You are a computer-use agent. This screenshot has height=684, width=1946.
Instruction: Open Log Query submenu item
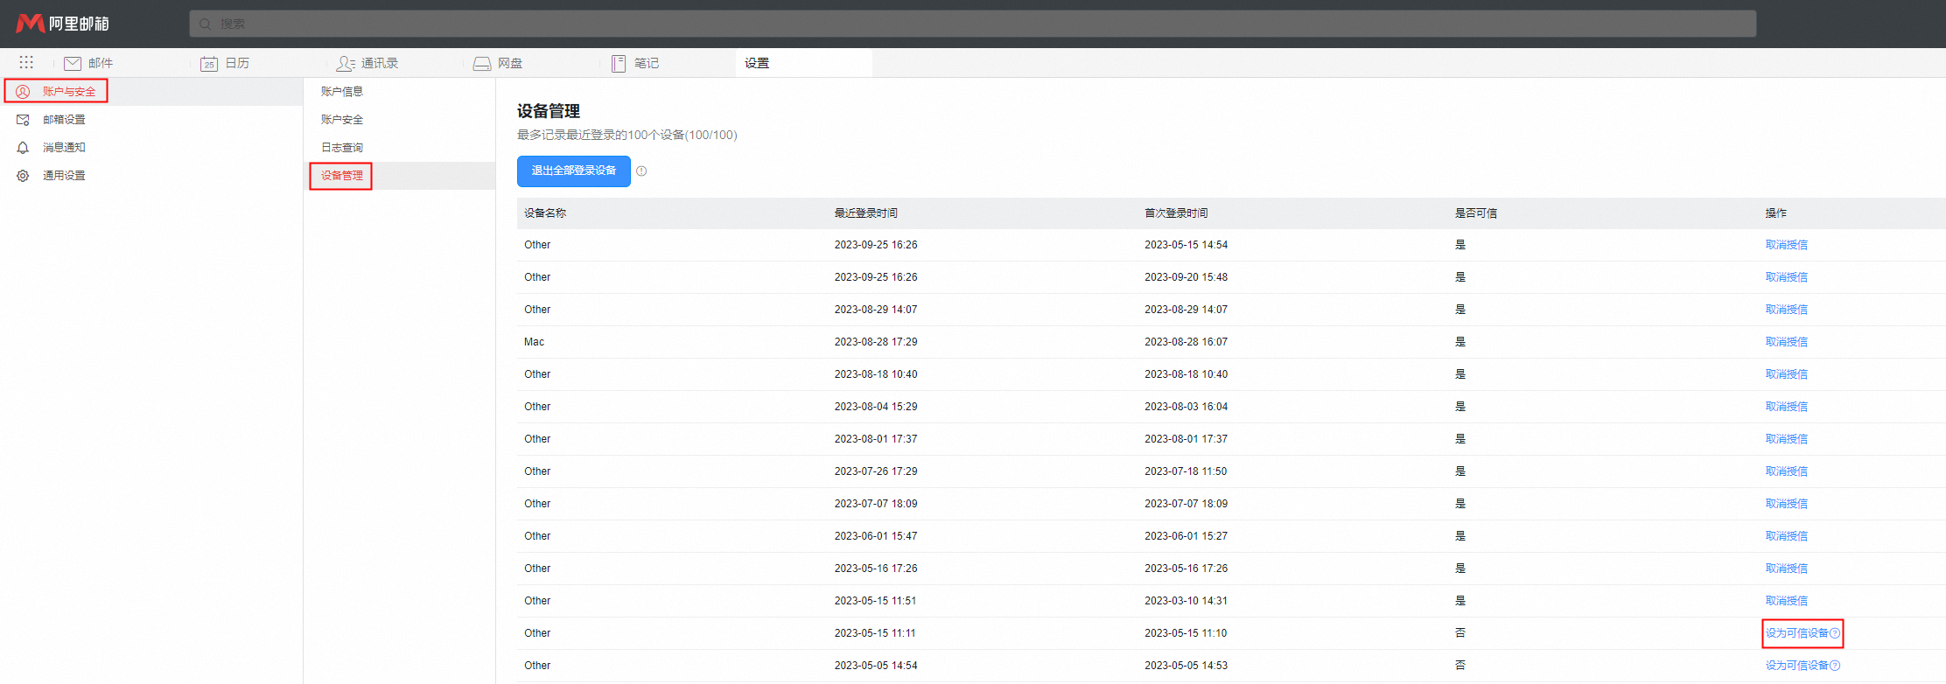(341, 148)
